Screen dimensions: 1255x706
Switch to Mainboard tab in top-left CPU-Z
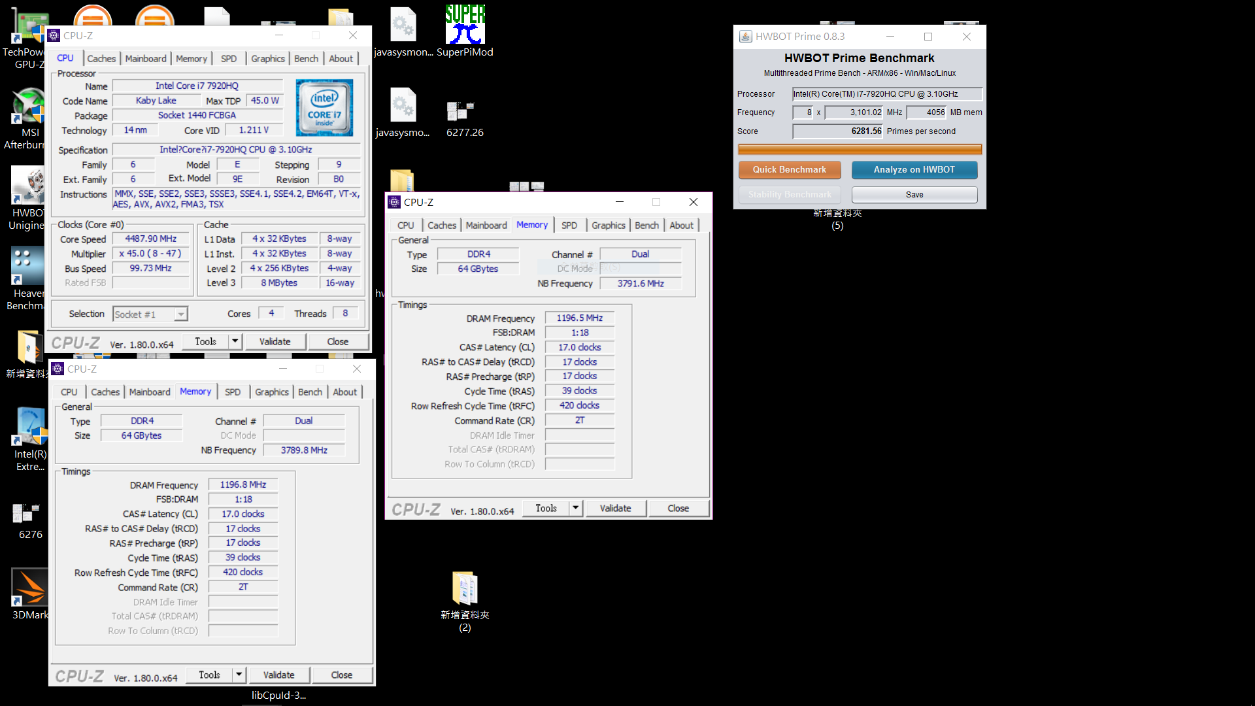(x=146, y=59)
